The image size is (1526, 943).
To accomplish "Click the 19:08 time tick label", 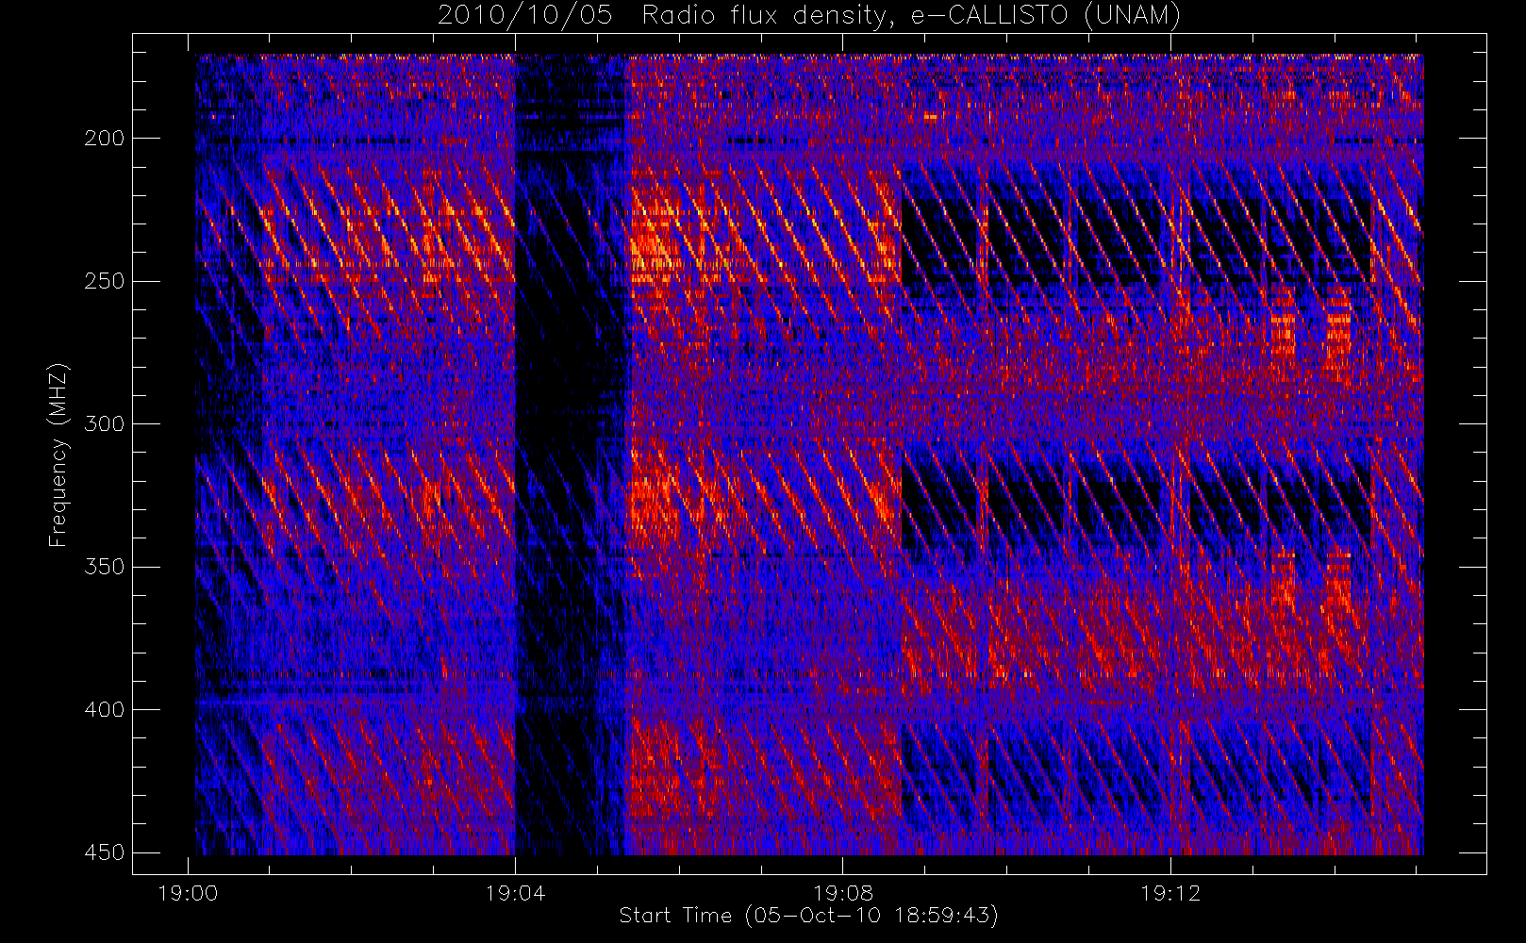I will point(843,893).
